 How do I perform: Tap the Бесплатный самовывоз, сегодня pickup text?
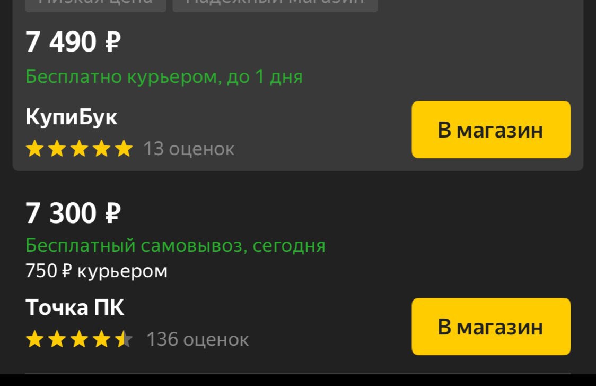175,245
